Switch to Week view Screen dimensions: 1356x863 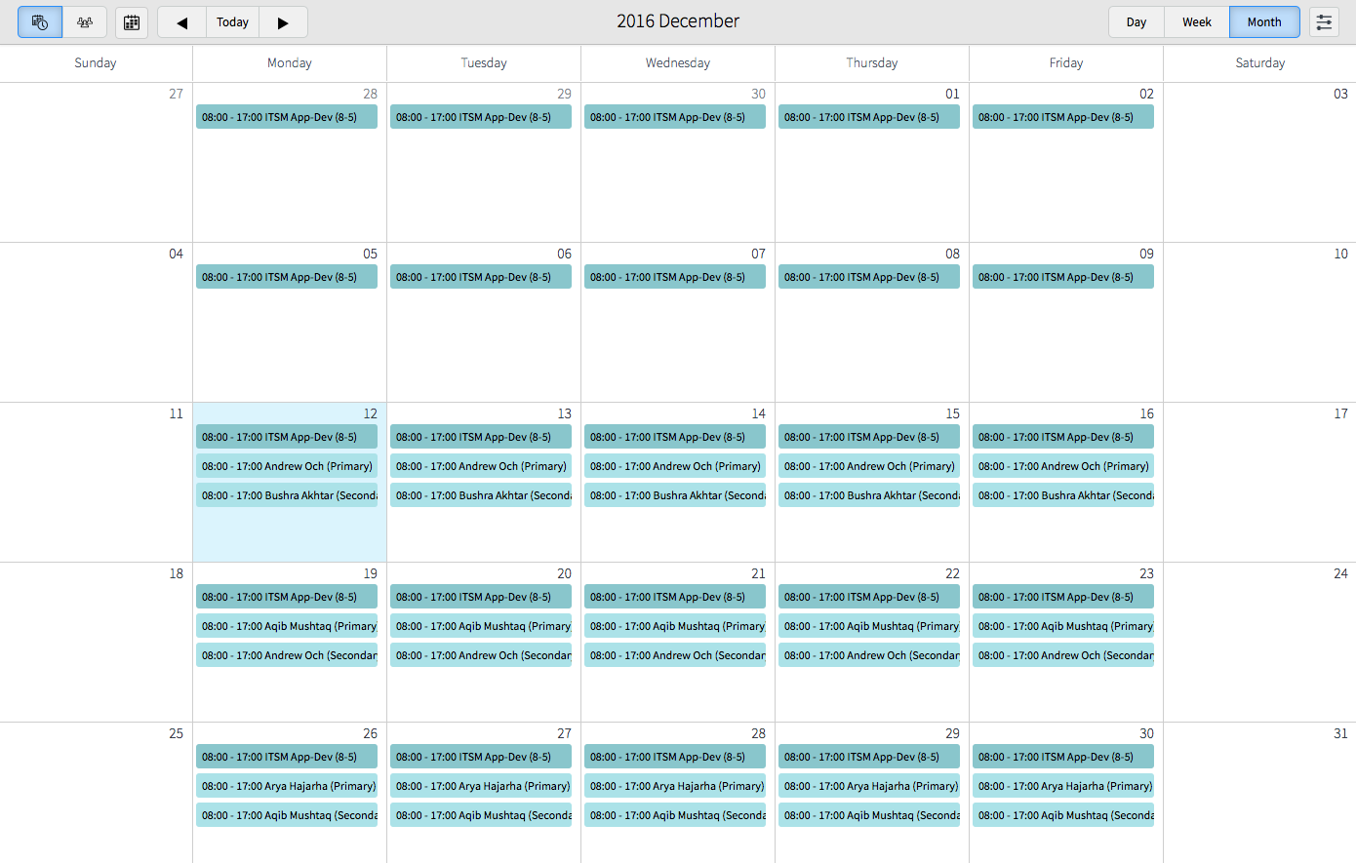(x=1196, y=21)
